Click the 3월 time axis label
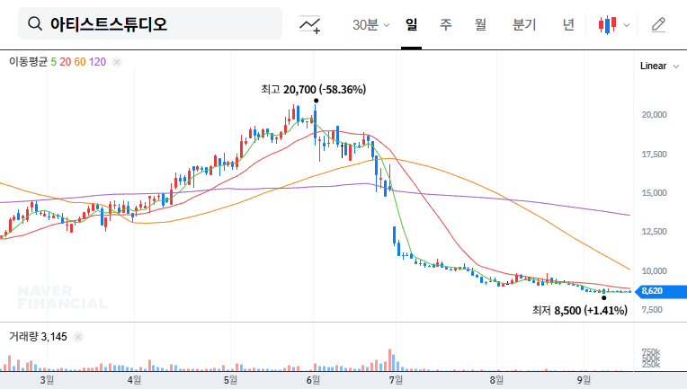This screenshot has height=389, width=687. (47, 380)
